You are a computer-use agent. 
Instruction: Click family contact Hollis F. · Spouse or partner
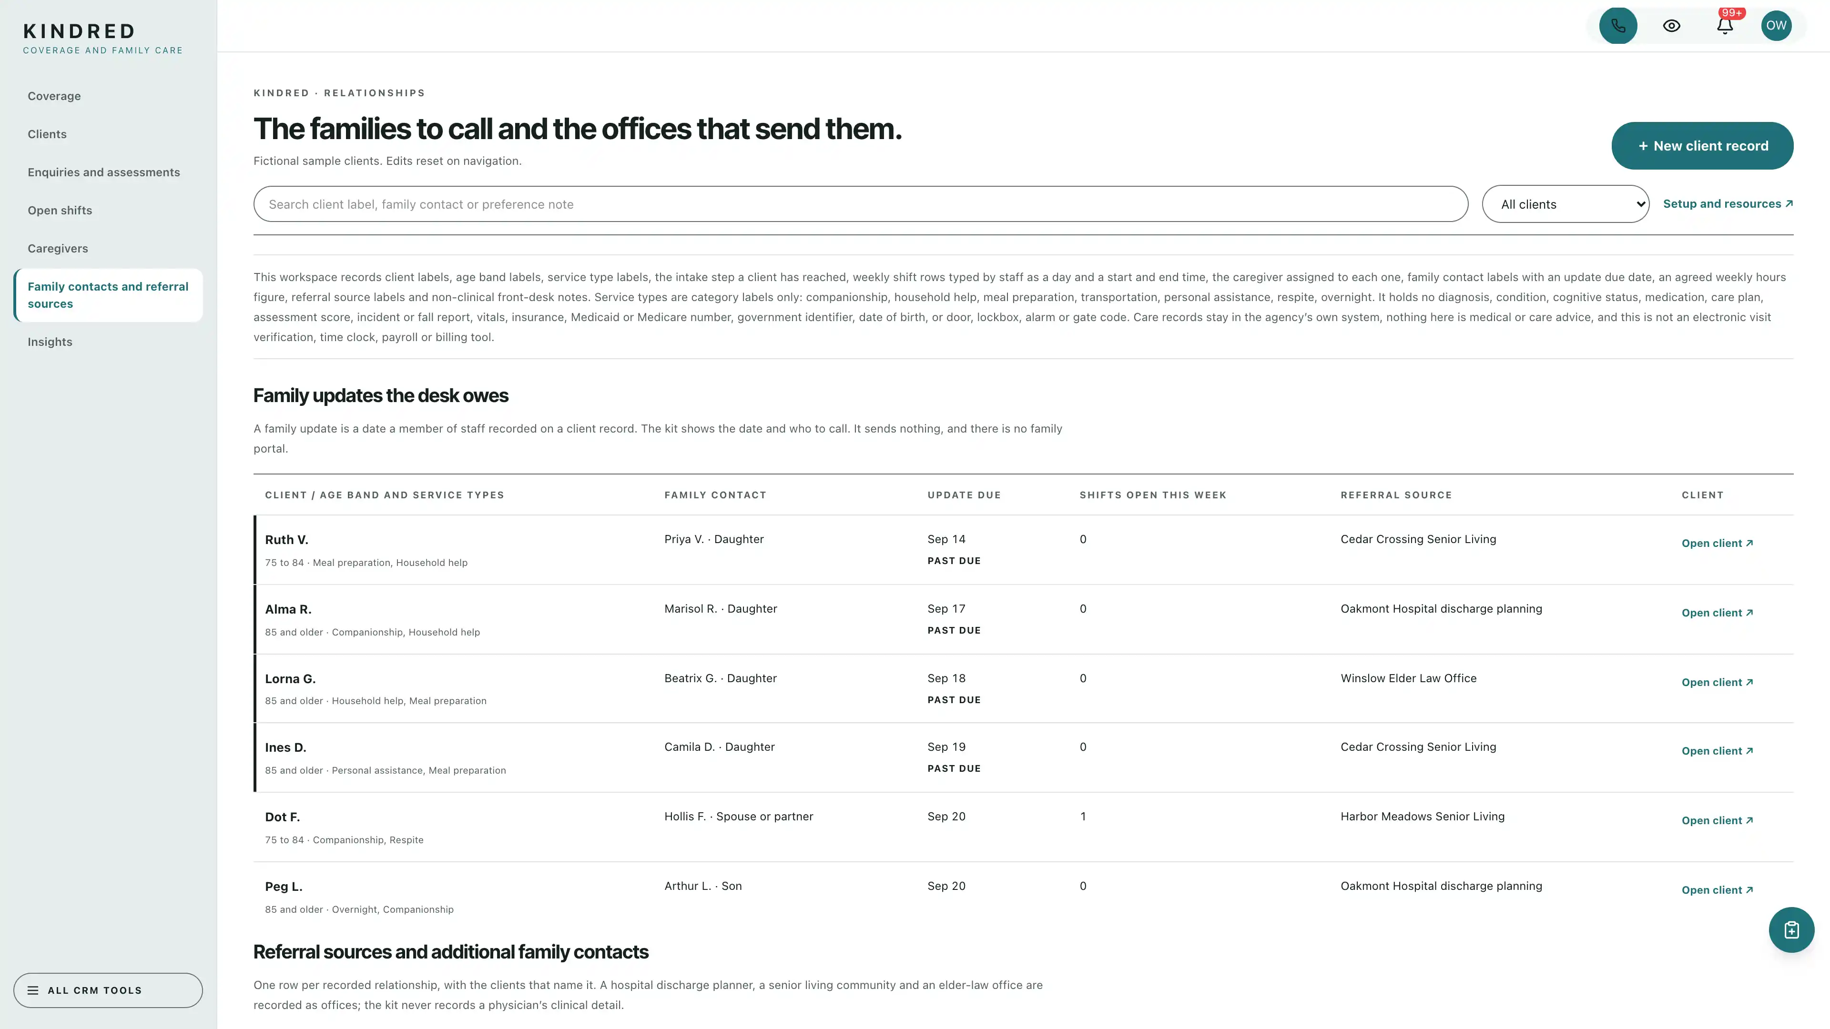pyautogui.click(x=739, y=817)
